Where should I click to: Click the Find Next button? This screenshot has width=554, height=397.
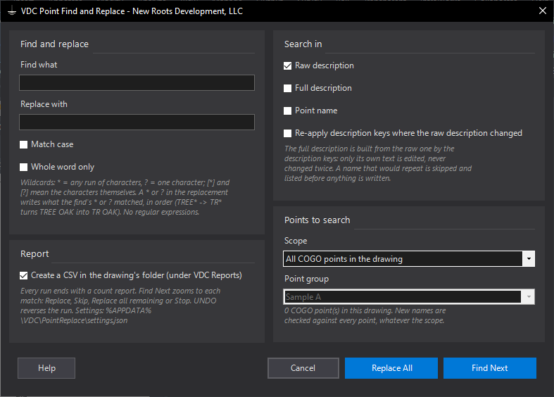point(490,368)
